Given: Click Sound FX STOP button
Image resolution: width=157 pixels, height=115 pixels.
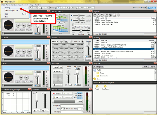Looking at the screenshot, I should point(88,60).
